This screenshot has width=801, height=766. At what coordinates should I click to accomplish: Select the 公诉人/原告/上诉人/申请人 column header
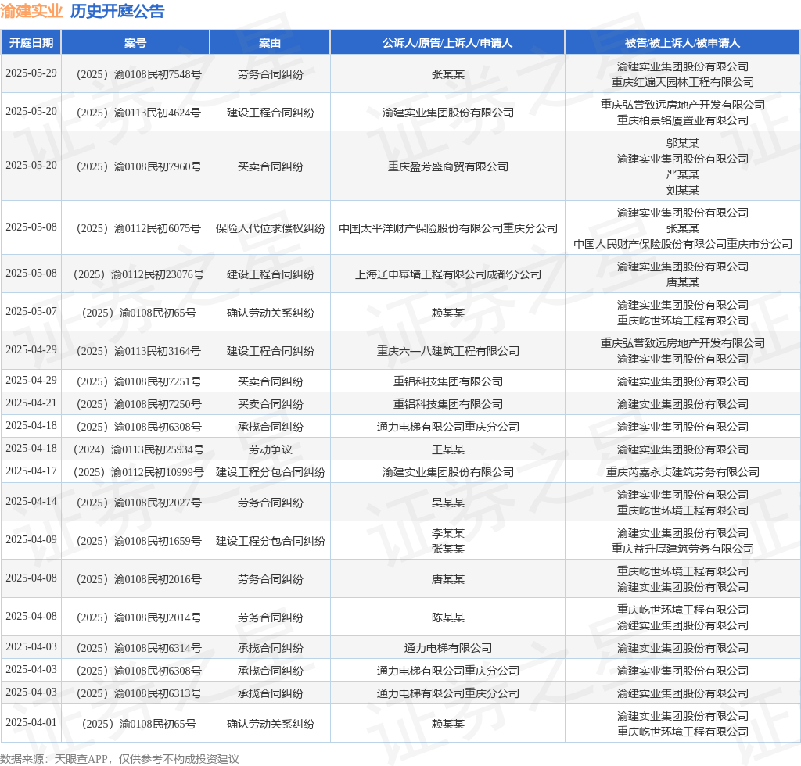coord(447,43)
